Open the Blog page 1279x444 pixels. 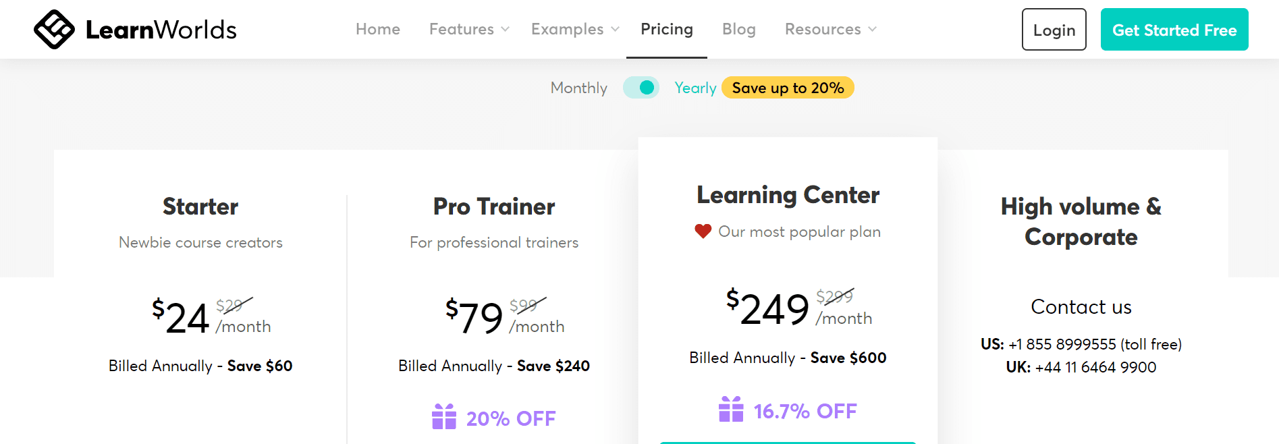pyautogui.click(x=739, y=29)
